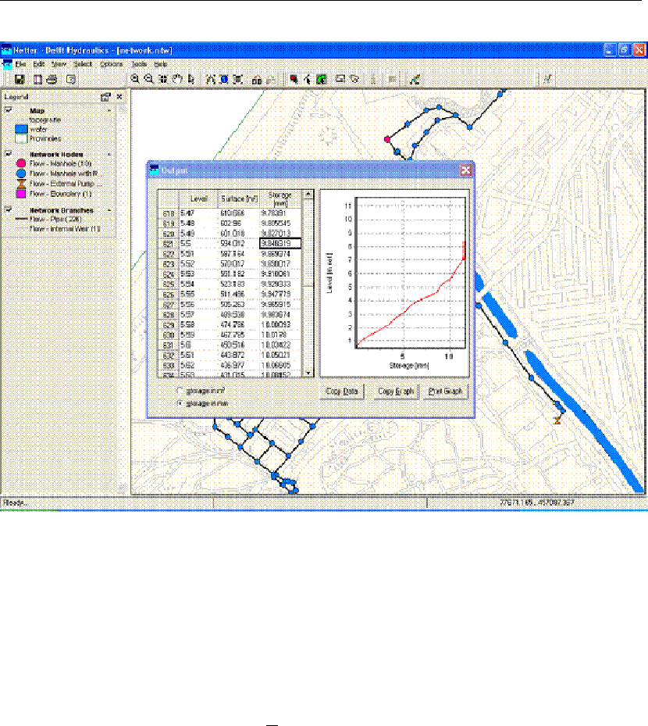648x726 pixels.
Task: Click the Print Graph button
Action: (x=446, y=392)
